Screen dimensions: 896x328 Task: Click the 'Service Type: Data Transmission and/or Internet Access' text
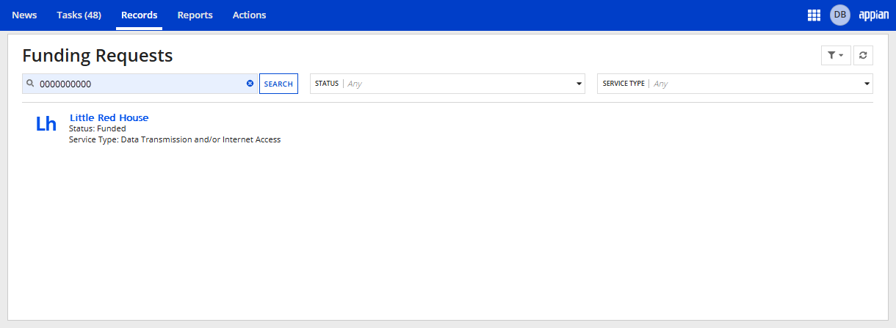click(175, 139)
